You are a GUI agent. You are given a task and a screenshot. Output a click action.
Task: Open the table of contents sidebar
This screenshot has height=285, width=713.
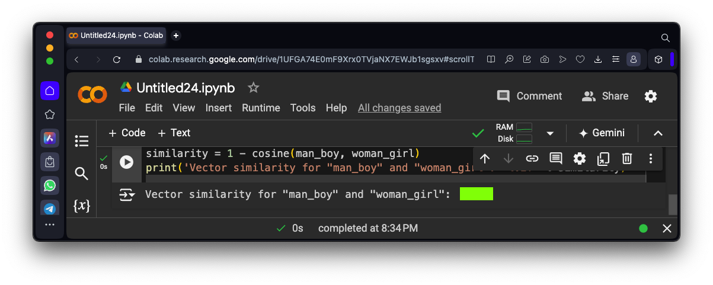coord(82,141)
